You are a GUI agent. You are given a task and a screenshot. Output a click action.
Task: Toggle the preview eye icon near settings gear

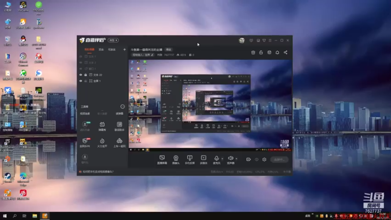[257, 159]
